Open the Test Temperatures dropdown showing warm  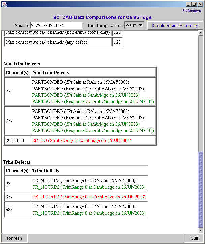[x=134, y=25]
